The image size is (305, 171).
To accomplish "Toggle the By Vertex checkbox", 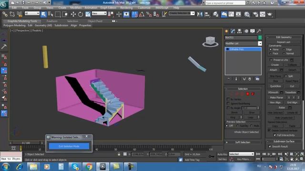I will [x=228, y=99].
